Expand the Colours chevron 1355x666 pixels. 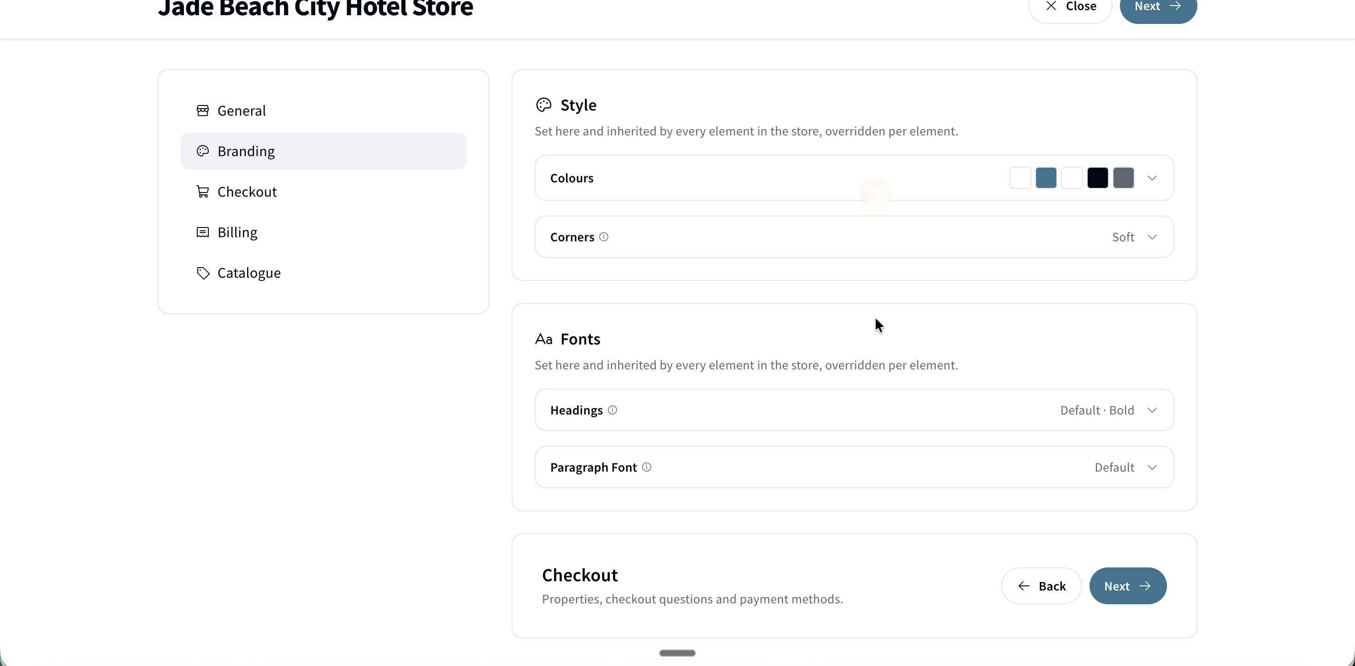pyautogui.click(x=1152, y=178)
